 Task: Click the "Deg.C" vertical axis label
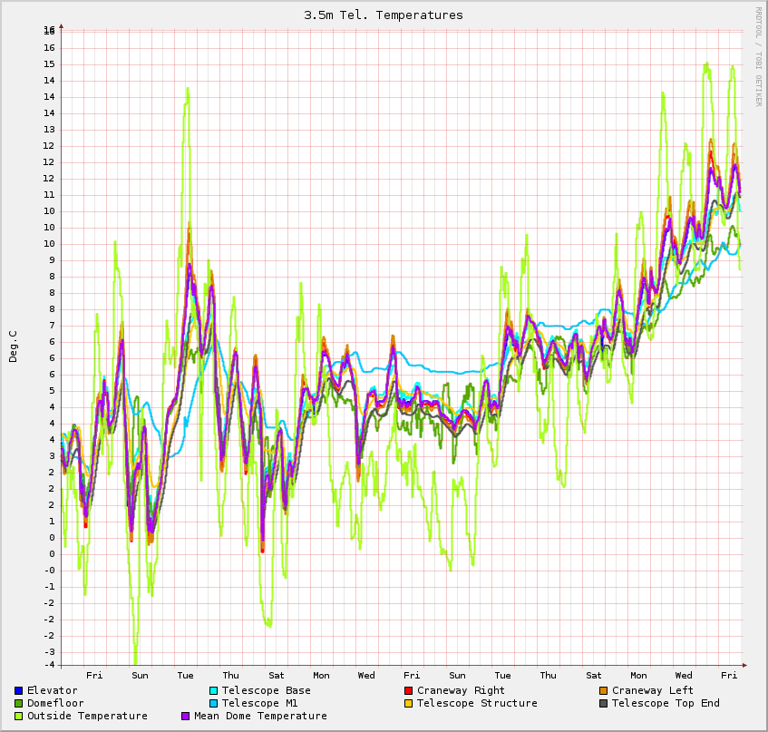[14, 346]
